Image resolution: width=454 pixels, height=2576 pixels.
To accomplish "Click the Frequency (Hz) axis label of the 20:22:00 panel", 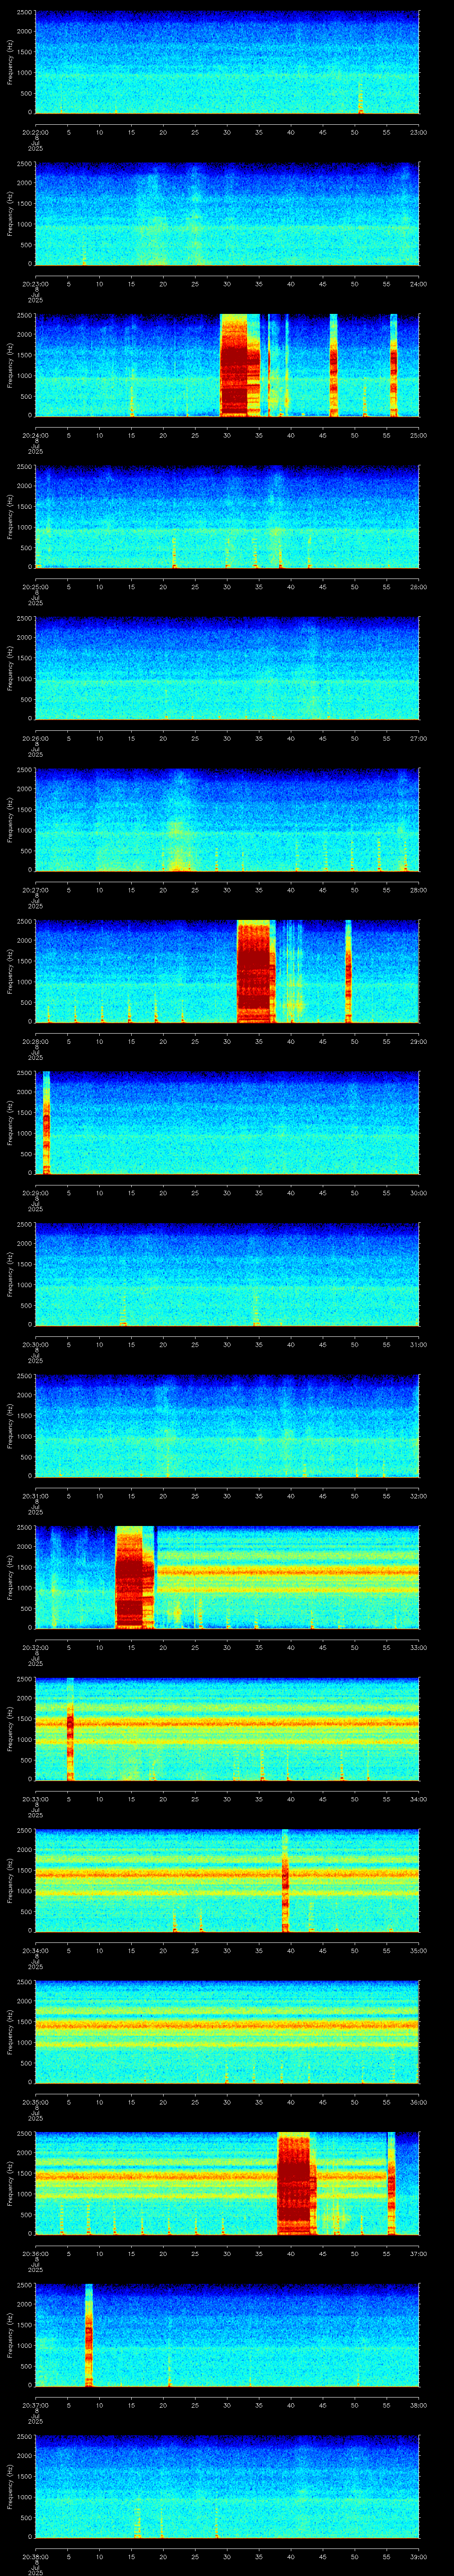I will point(10,62).
